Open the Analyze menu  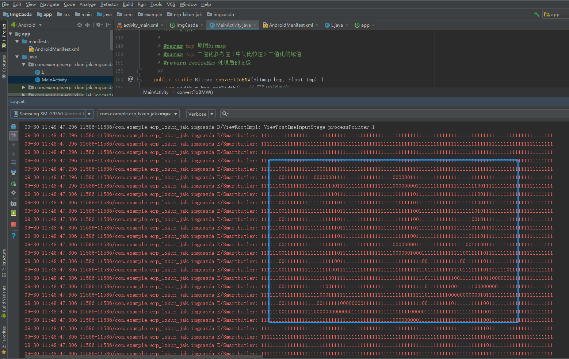pyautogui.click(x=88, y=4)
